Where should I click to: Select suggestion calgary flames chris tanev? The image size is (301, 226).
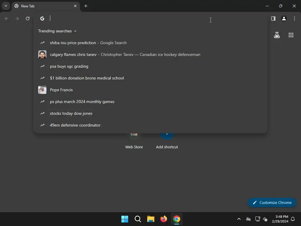point(150,54)
